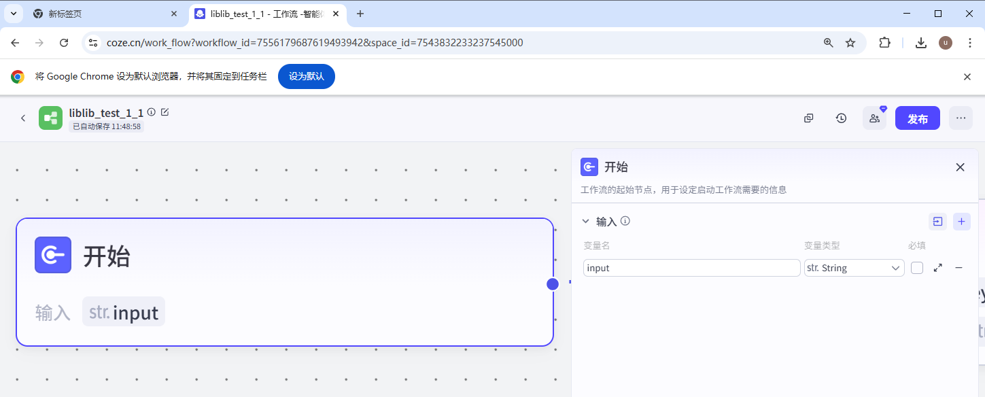Open the Chrome profile avatar
Viewport: 985px width, 397px height.
(x=946, y=42)
